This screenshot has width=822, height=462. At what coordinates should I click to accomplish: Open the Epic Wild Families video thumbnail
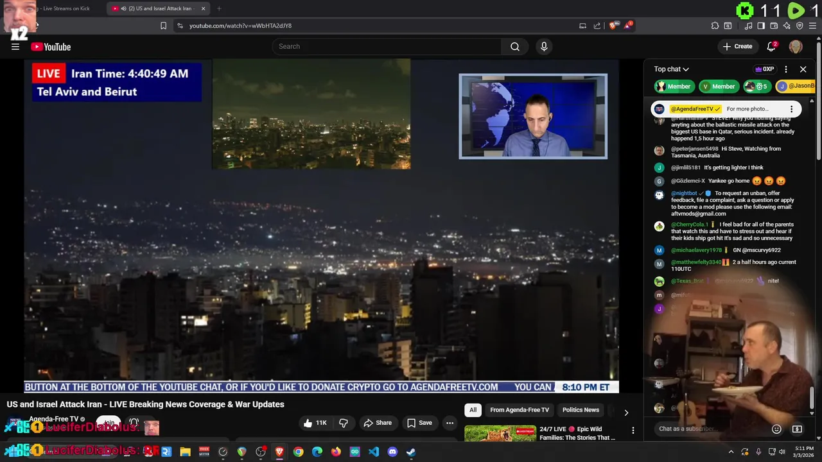[500, 434]
